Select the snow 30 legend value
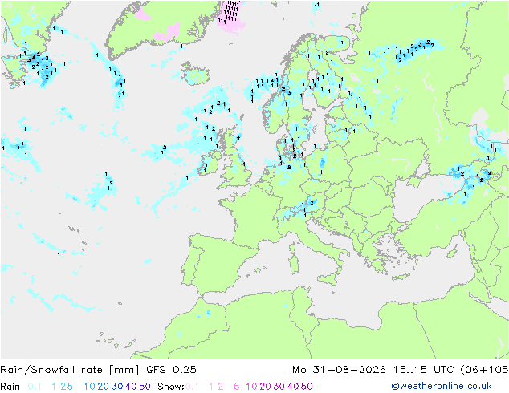Image resolution: width=509 pixels, height=393 pixels. [x=279, y=387]
